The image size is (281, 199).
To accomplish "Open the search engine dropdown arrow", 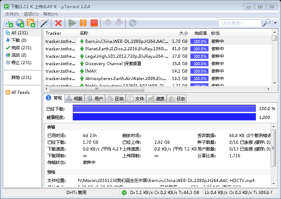I will click(x=275, y=23).
